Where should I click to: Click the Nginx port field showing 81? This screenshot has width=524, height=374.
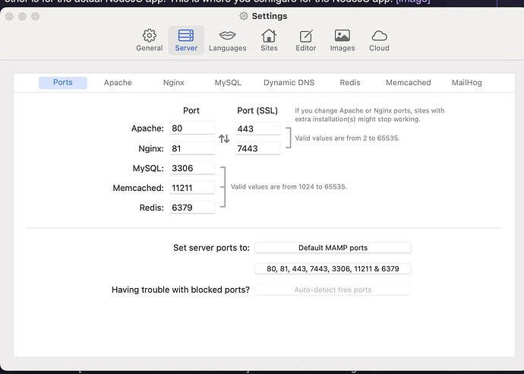tap(192, 148)
